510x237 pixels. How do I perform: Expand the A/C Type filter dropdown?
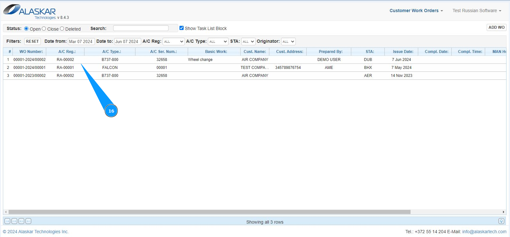click(218, 41)
